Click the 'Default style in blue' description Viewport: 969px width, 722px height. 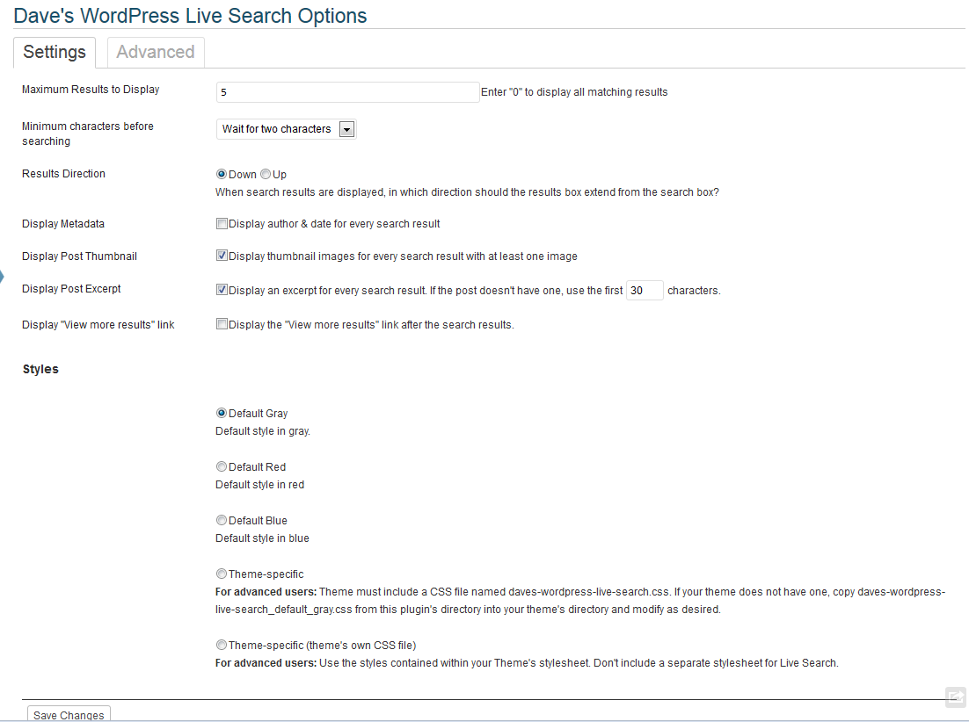pyautogui.click(x=262, y=538)
